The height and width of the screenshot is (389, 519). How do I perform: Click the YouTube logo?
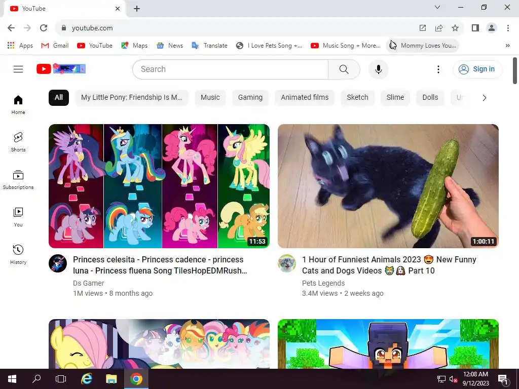click(61, 69)
